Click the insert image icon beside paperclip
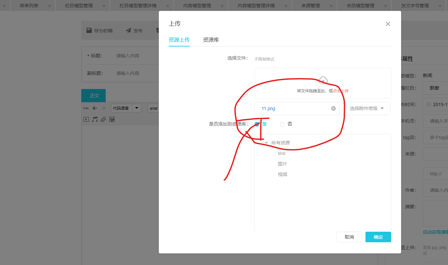 pyautogui.click(x=112, y=119)
